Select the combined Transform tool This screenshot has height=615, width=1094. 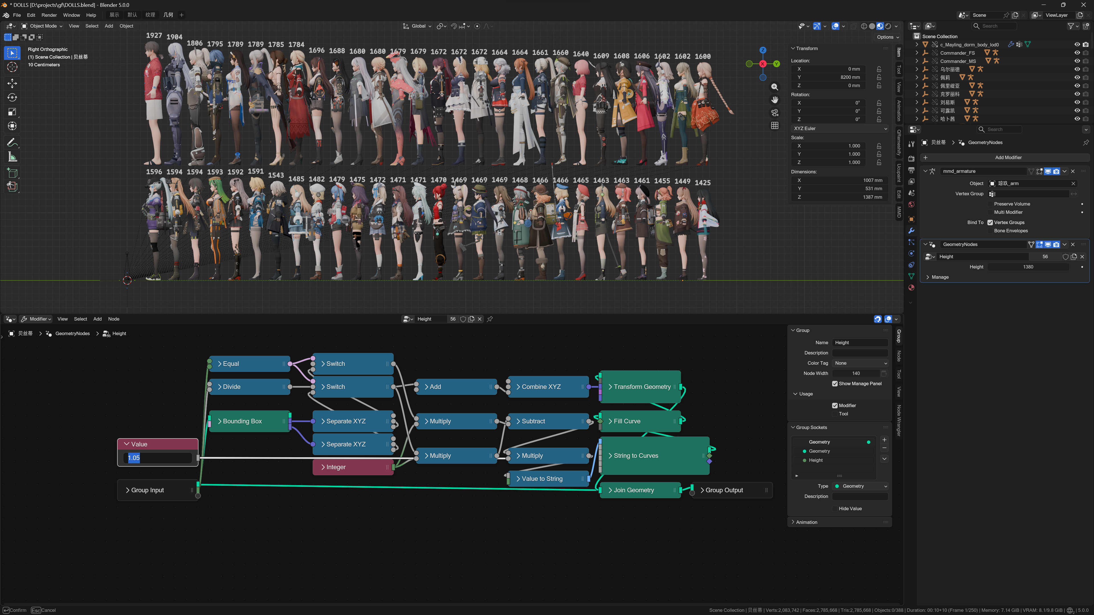click(x=12, y=126)
